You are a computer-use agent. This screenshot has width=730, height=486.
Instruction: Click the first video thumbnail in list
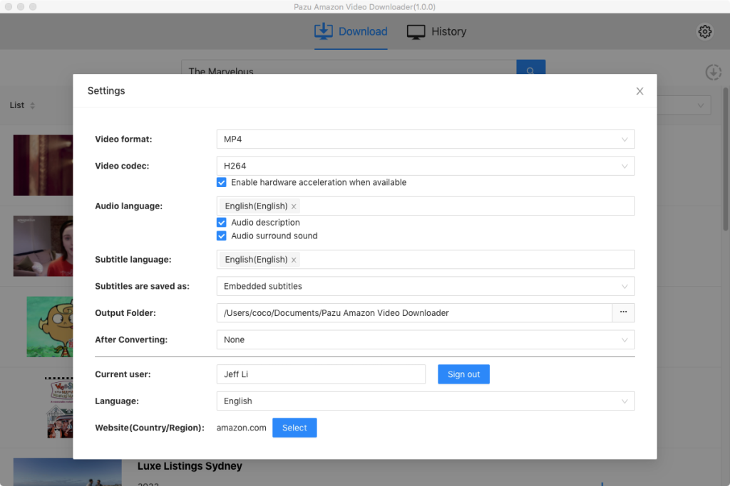[43, 165]
